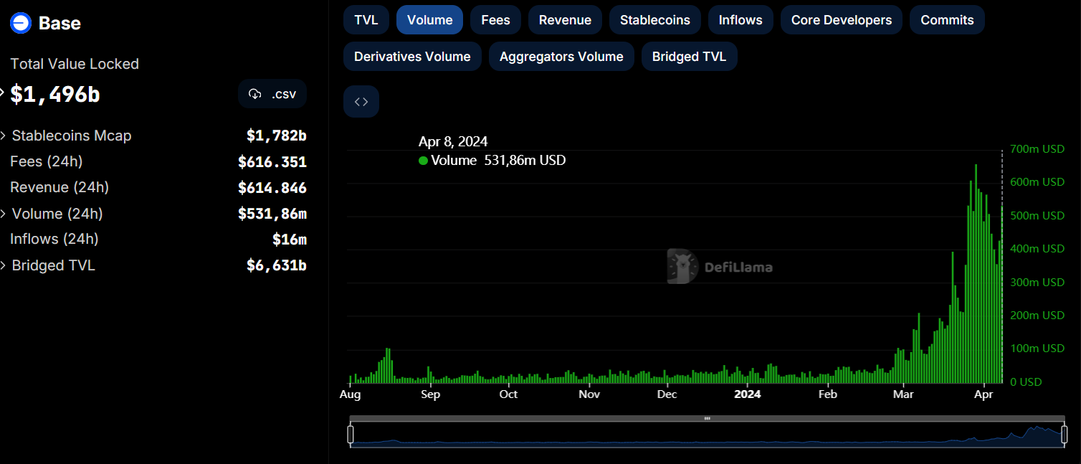Image resolution: width=1081 pixels, height=464 pixels.
Task: Click the 700m USD axis label
Action: click(1037, 149)
